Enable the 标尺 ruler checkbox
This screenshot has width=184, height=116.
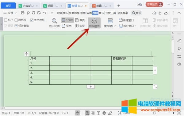(x=6, y=20)
